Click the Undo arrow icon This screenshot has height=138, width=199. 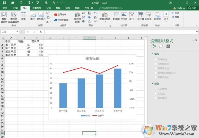54,3
